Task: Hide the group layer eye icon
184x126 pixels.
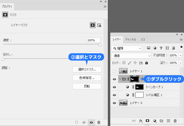Action: tap(114, 79)
